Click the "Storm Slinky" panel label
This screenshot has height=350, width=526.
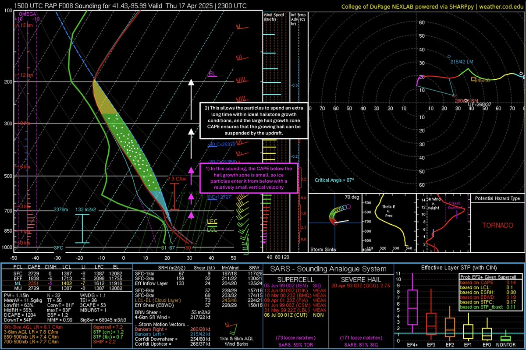point(323,249)
